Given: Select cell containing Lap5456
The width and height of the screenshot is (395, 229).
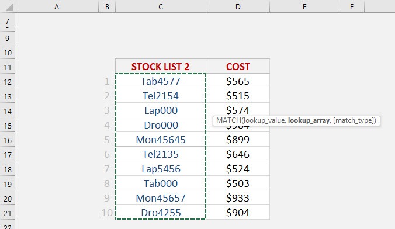Looking at the screenshot, I should coord(161,169).
